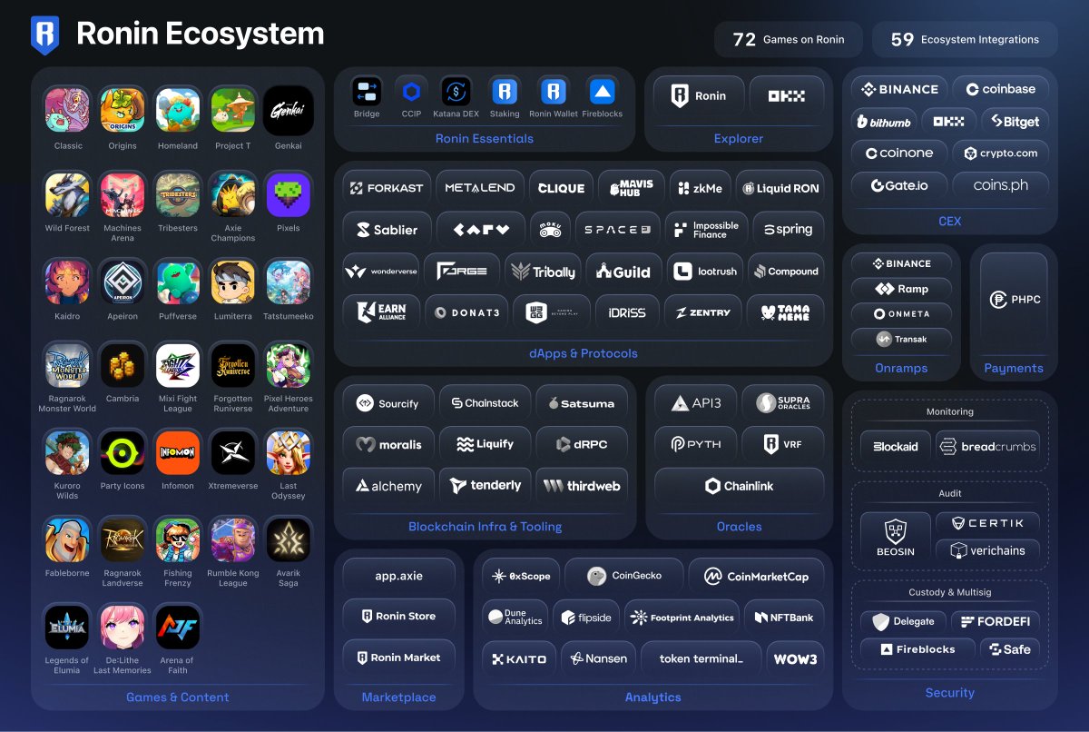Select the Fishing Frenzy icon

click(178, 539)
